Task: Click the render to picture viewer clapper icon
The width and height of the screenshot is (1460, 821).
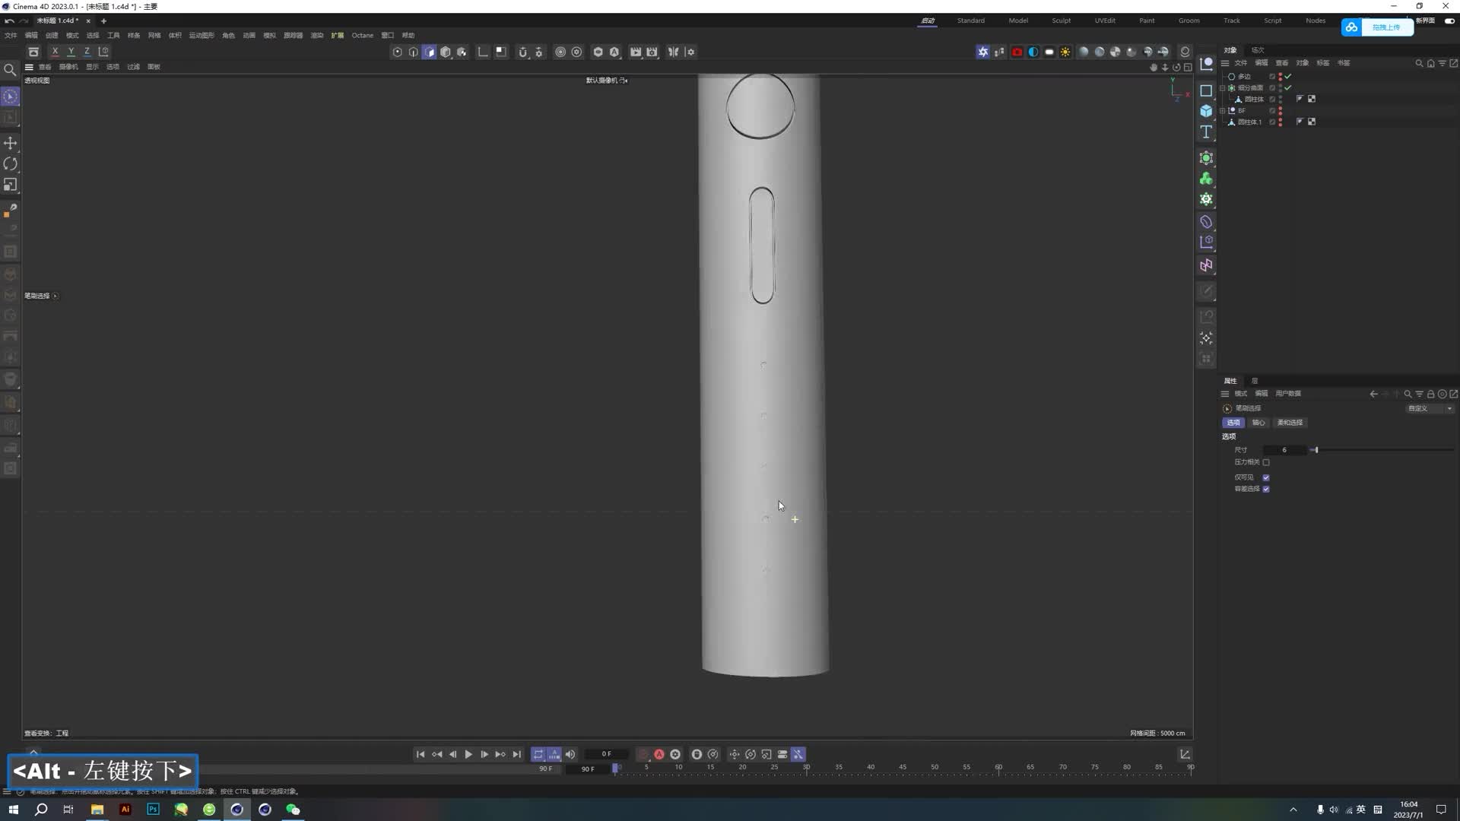Action: click(636, 52)
